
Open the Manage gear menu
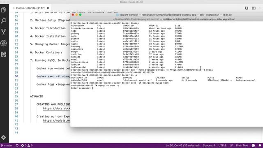coord(4,137)
